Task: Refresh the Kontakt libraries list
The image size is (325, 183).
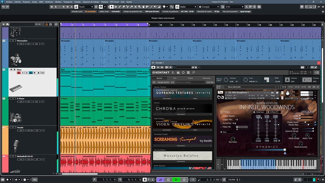Action: point(154,82)
